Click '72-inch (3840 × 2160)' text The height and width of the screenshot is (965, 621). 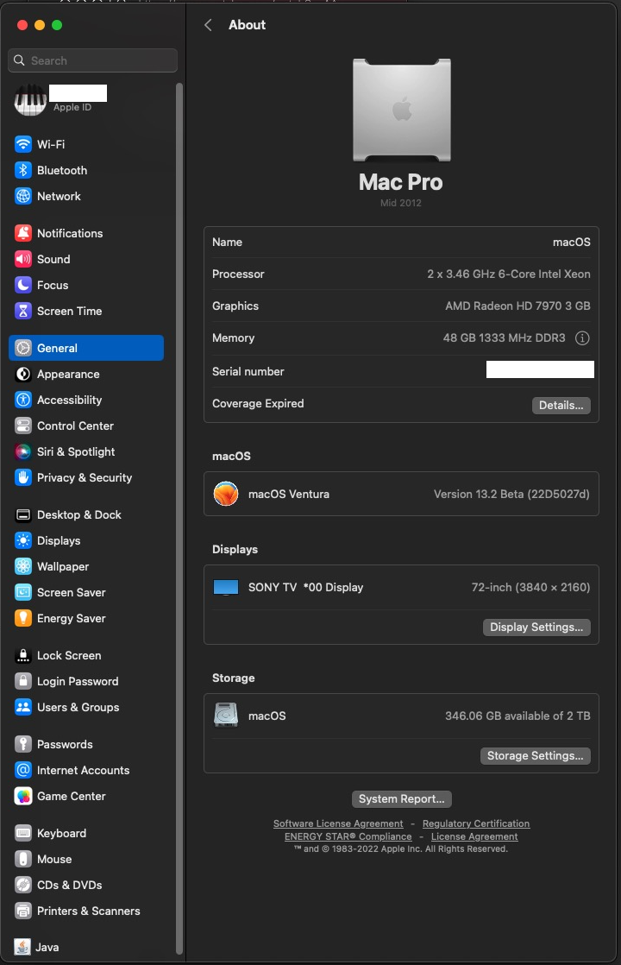[530, 587]
